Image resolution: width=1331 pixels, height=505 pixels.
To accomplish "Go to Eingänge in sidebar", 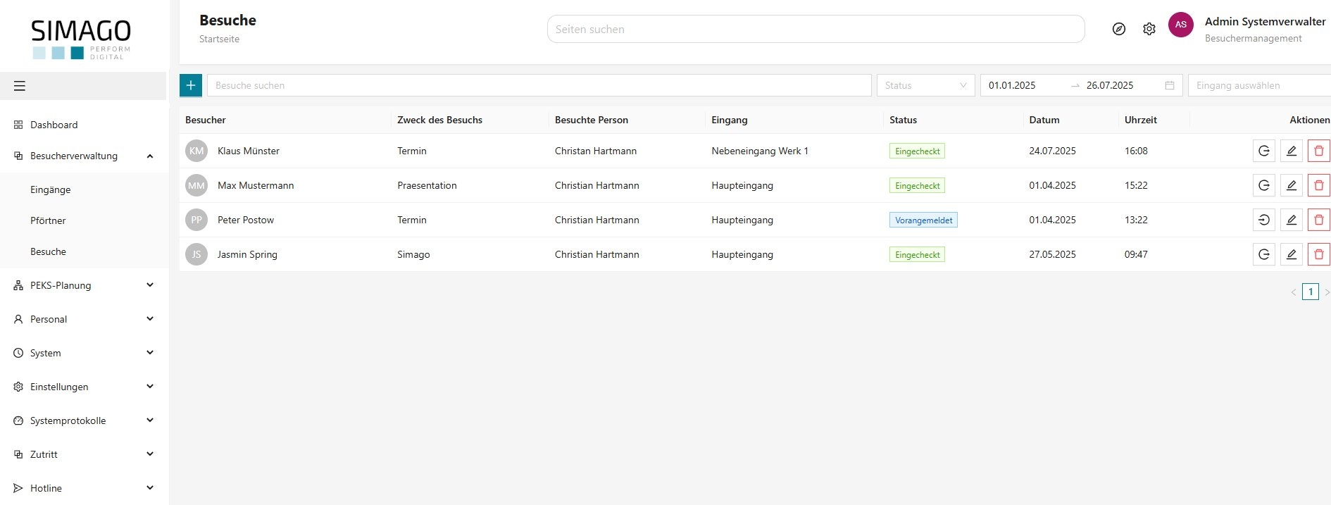I will click(x=50, y=189).
